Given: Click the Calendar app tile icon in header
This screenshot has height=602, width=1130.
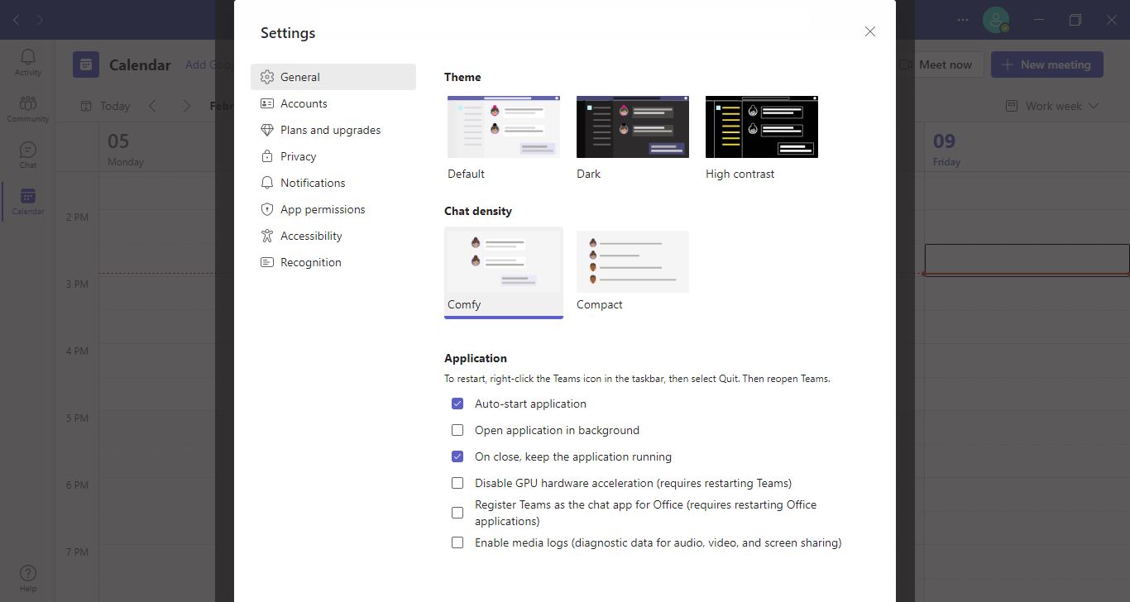Looking at the screenshot, I should 86,64.
